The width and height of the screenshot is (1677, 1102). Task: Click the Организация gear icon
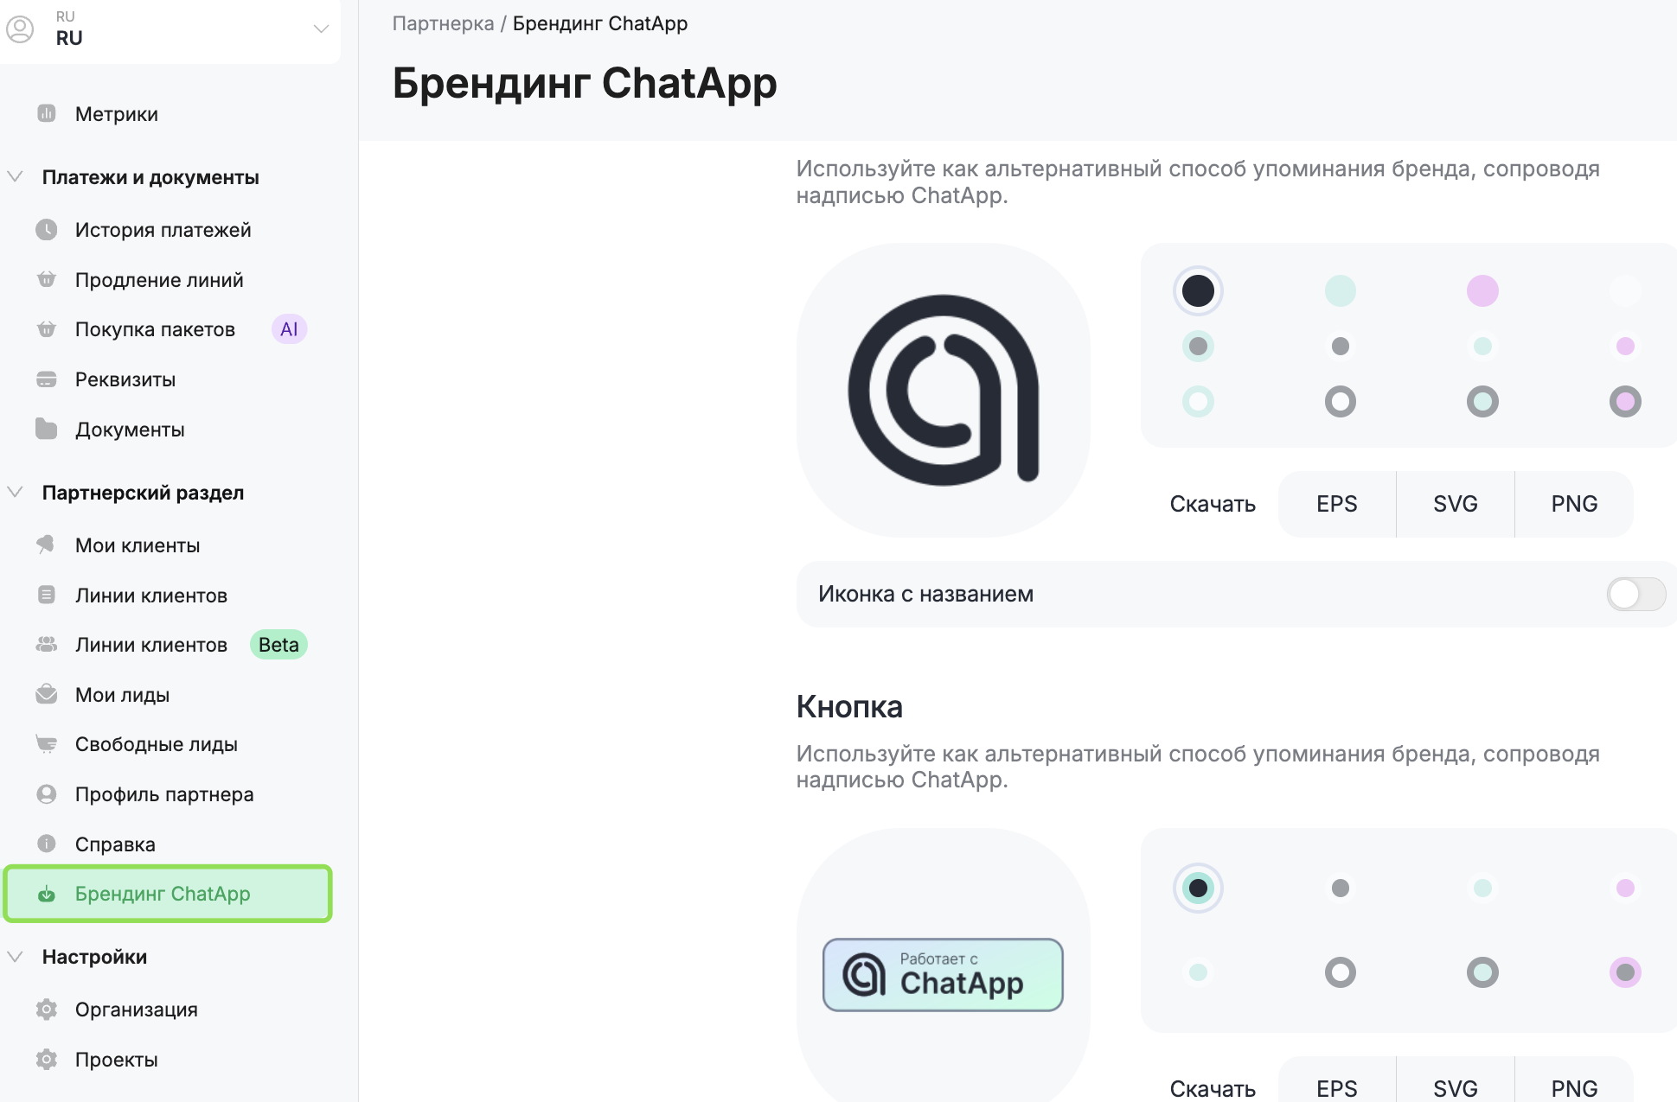[47, 1010]
